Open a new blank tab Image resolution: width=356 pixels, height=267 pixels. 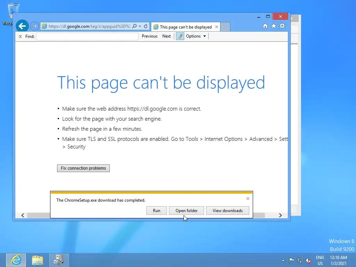pyautogui.click(x=225, y=27)
